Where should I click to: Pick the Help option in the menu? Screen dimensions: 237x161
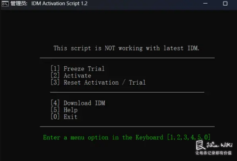point(64,110)
